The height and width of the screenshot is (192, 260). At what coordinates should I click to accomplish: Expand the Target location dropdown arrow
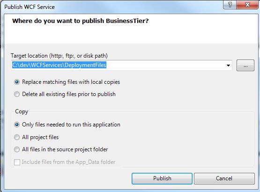coord(228,65)
